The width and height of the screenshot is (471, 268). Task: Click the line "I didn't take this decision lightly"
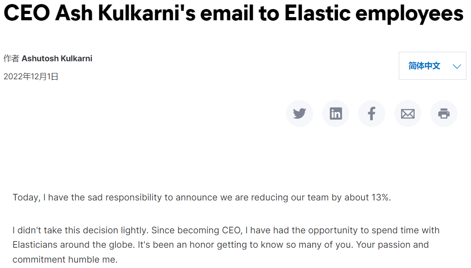[80, 230]
